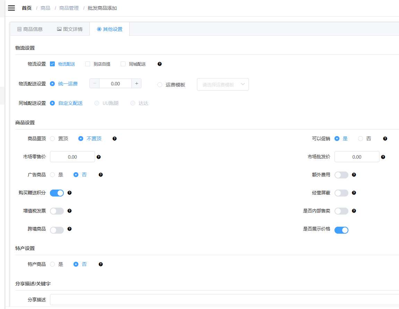399x309 pixels.
Task: Toggle the hamburger sidebar menu icon
Action: [11, 8]
